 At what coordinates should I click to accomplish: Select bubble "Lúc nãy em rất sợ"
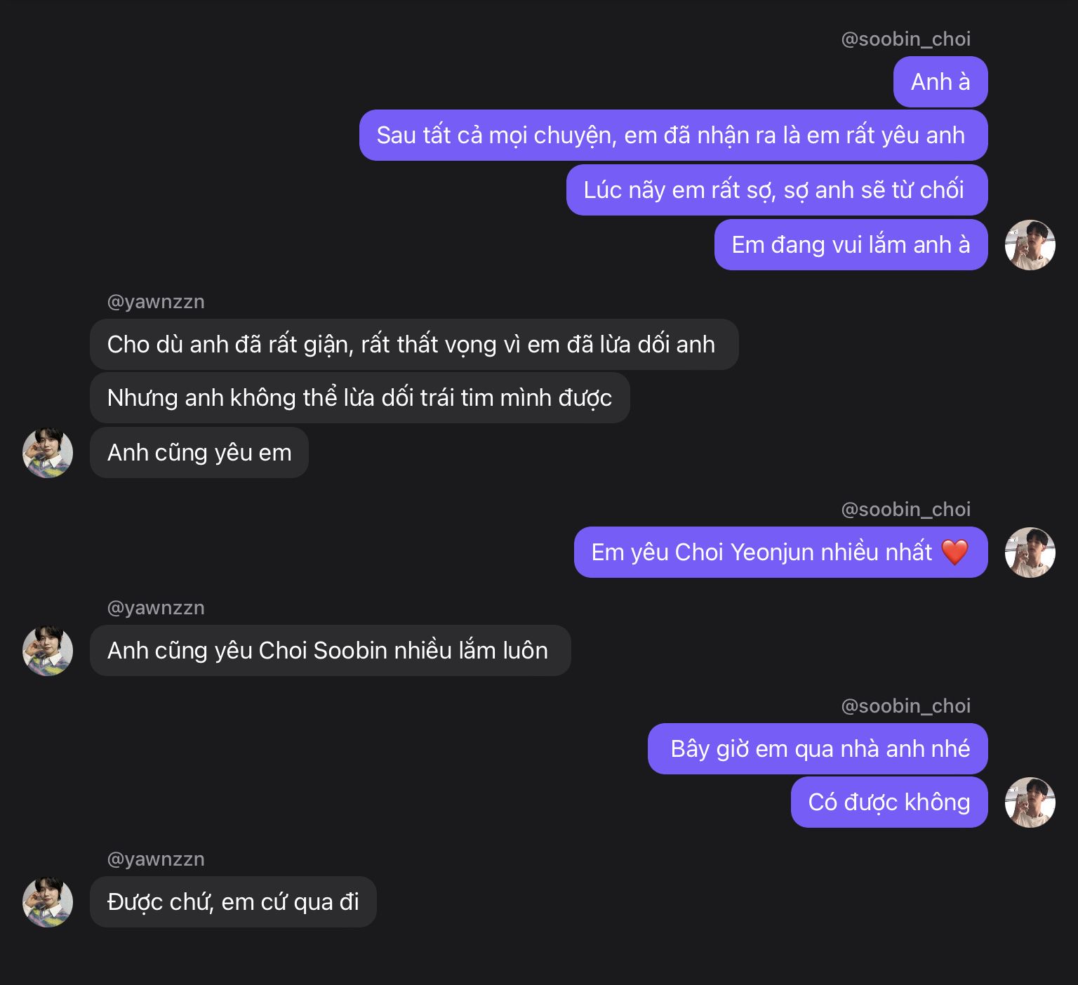tap(777, 190)
